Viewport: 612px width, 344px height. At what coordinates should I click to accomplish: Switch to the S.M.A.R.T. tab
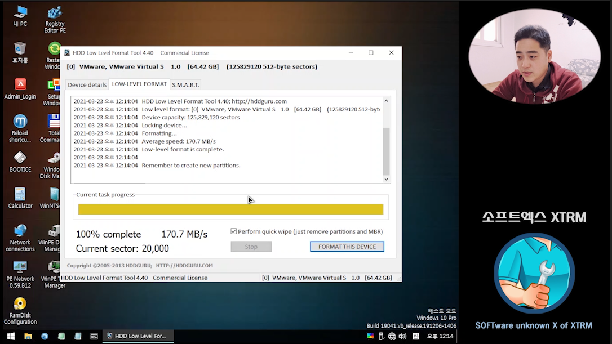185,84
